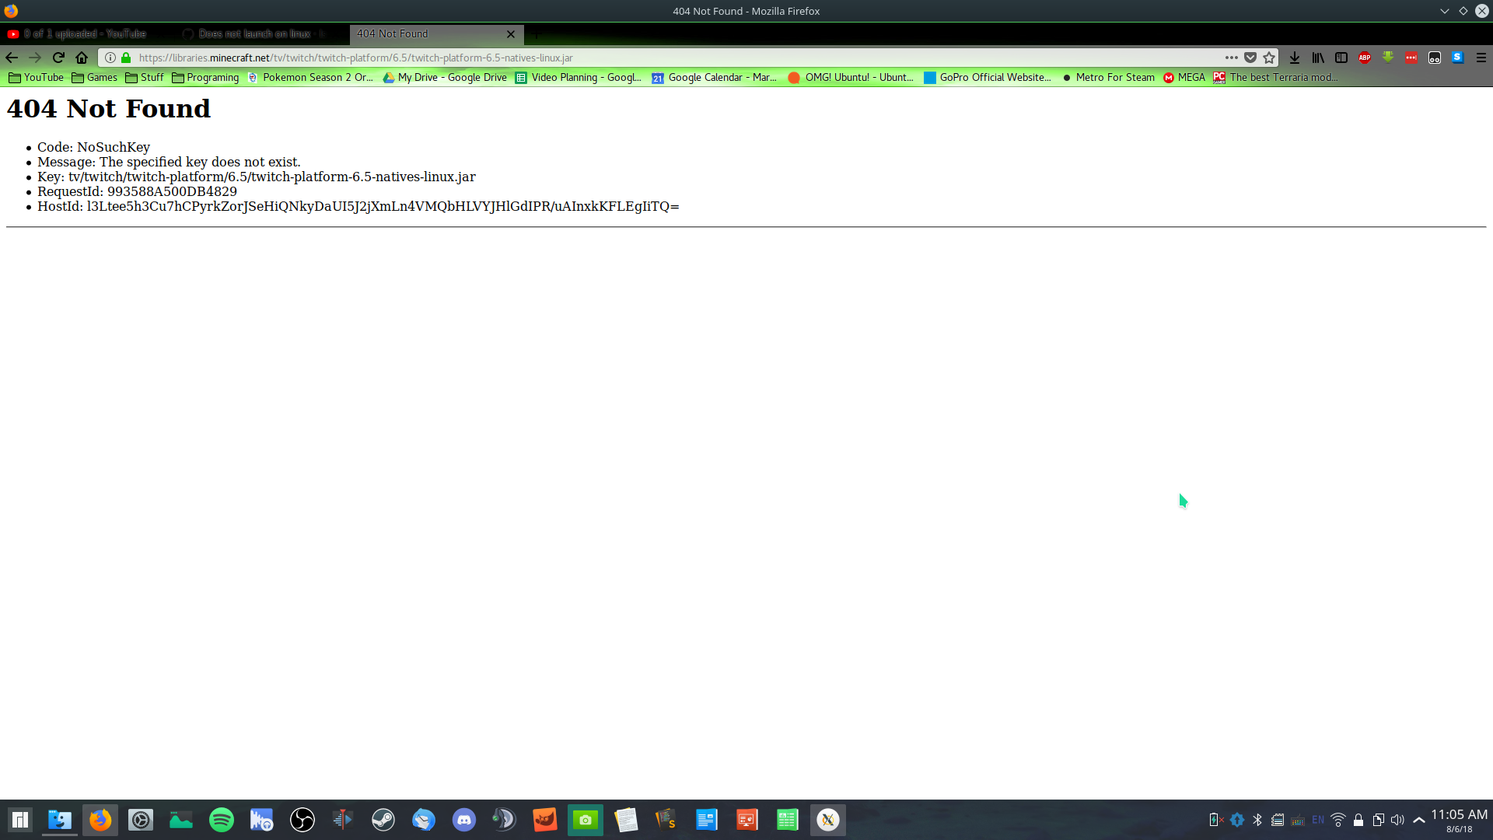This screenshot has width=1493, height=840.
Task: Toggle the browser sidebar
Action: (1342, 57)
